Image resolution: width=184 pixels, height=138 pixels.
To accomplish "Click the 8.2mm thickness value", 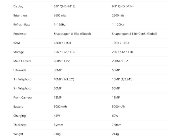I will [x=58, y=125].
